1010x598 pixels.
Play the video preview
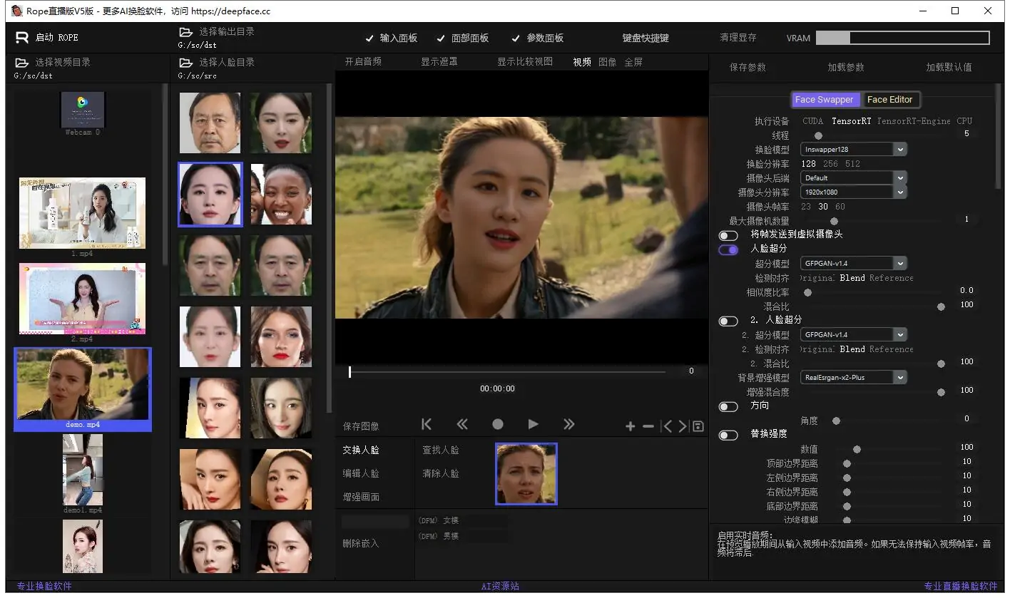coord(533,424)
